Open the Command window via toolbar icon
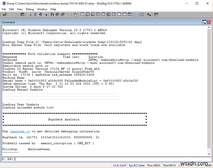Image resolution: width=213 pixels, height=168 pixels. coord(82,14)
